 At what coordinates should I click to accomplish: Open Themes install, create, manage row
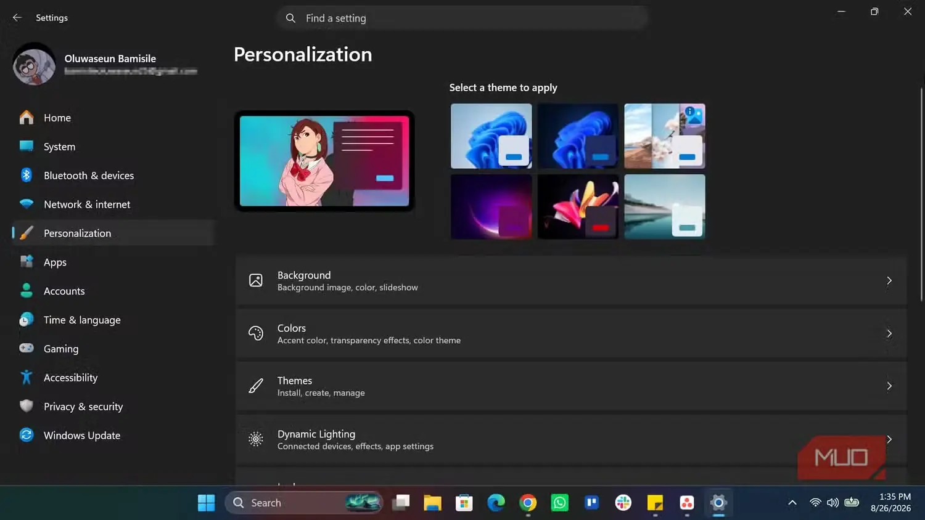pyautogui.click(x=571, y=386)
